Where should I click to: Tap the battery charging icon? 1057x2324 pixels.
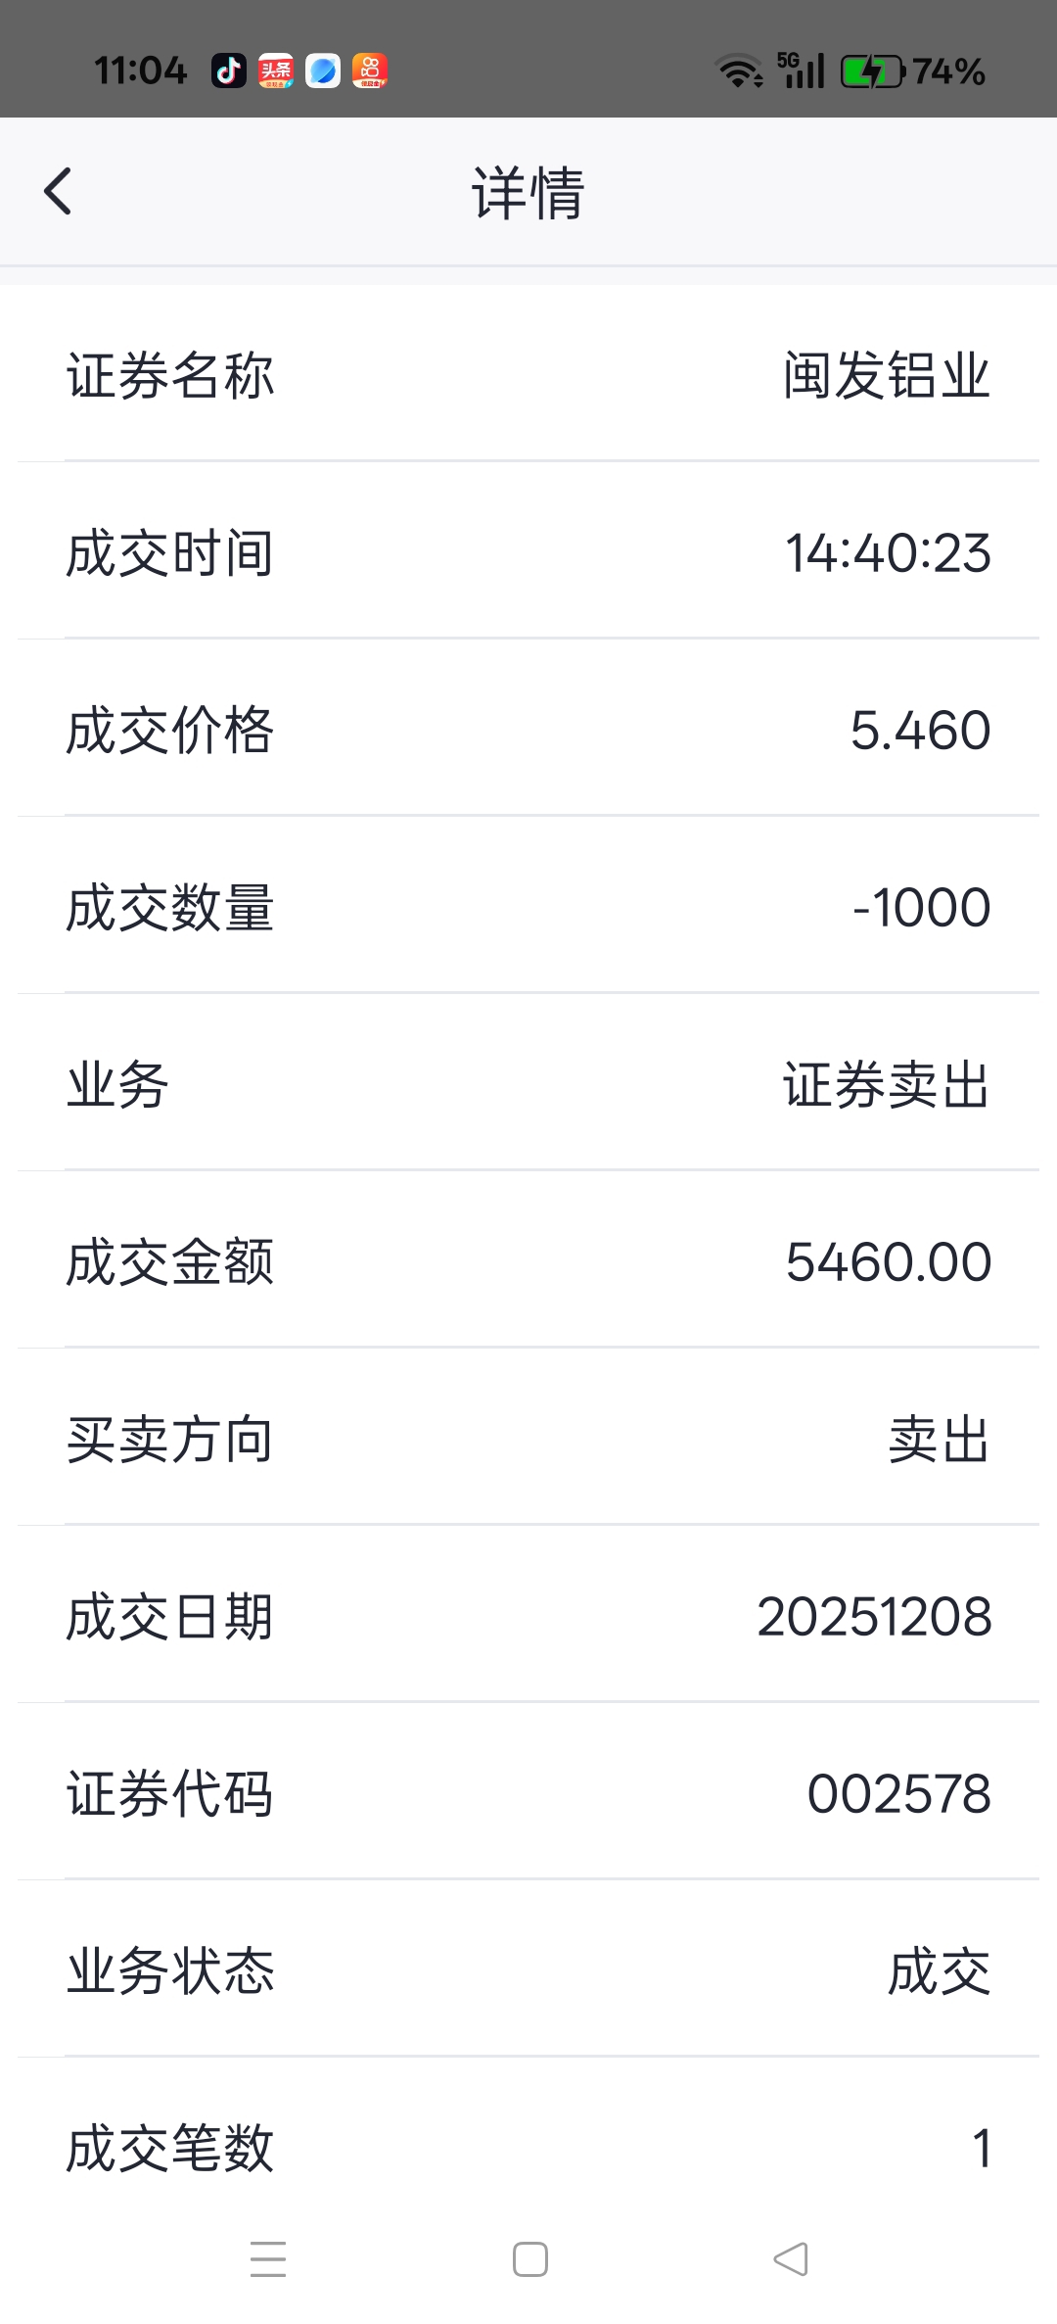[873, 71]
